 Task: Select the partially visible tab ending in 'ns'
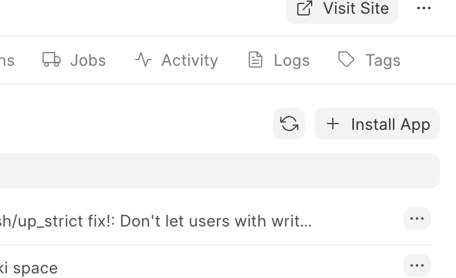(x=7, y=60)
